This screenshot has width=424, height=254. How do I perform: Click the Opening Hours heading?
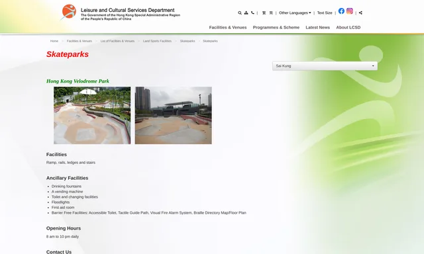pyautogui.click(x=64, y=228)
